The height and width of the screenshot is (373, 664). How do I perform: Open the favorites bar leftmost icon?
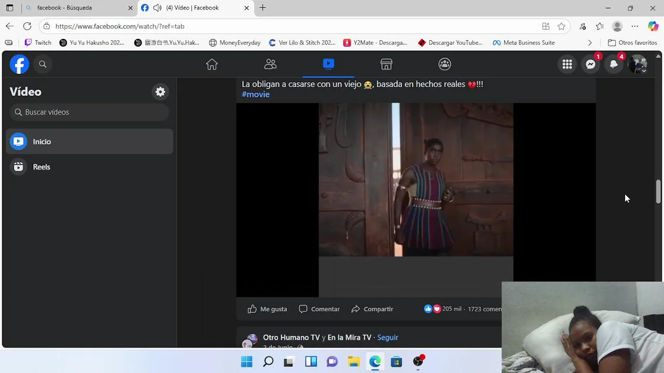[x=9, y=42]
